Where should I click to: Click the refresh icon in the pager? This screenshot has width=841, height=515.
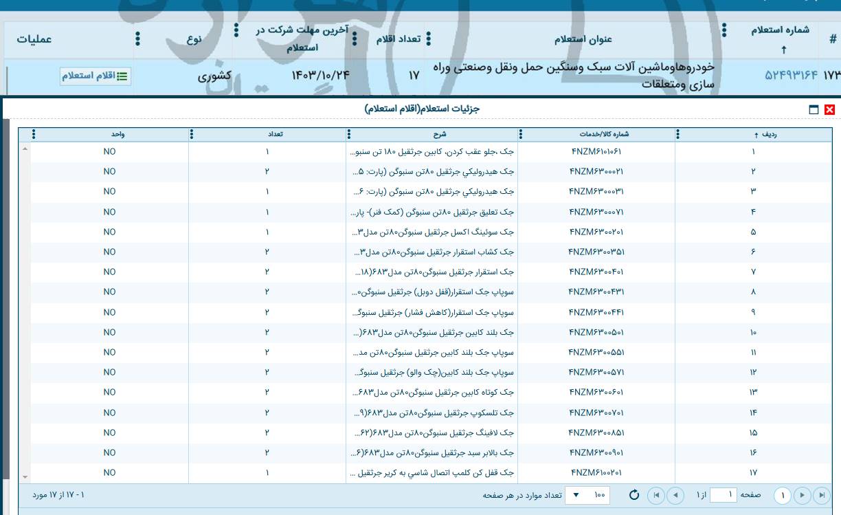[634, 495]
